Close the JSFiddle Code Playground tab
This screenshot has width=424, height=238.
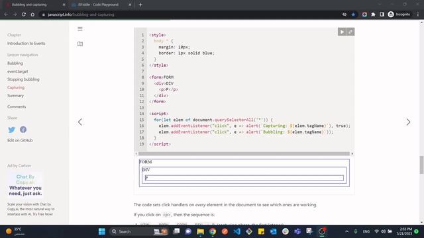[130, 5]
